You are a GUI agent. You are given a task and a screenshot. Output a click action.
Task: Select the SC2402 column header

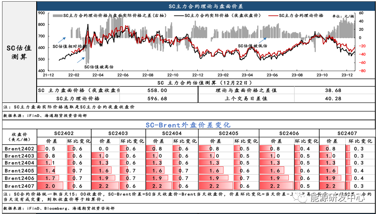pyautogui.click(x=64, y=133)
